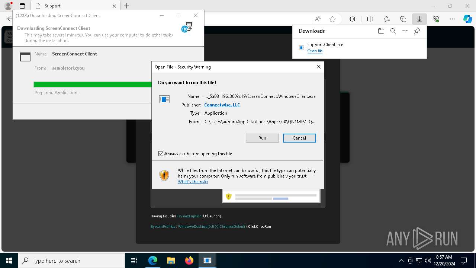Open more options in Downloads panel
The width and height of the screenshot is (476, 268).
click(405, 31)
